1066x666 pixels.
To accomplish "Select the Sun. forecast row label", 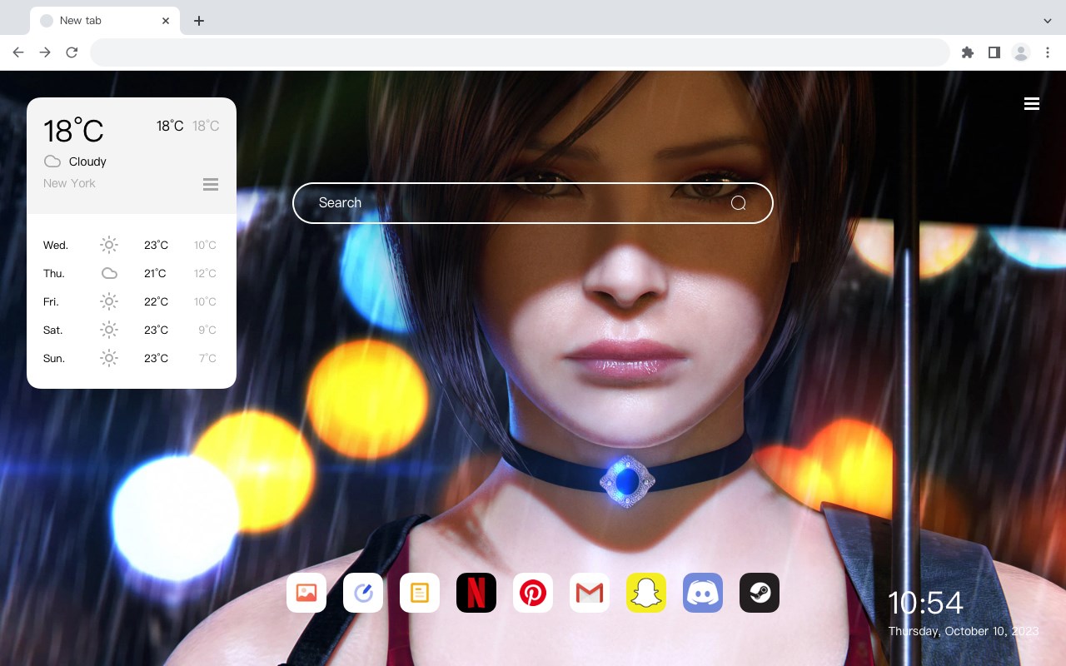I will tap(54, 359).
